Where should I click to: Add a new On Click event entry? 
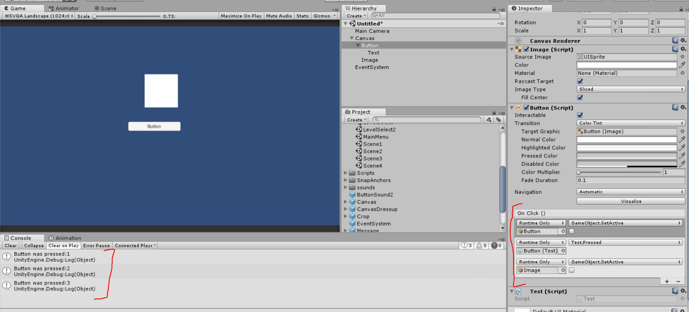coord(667,281)
